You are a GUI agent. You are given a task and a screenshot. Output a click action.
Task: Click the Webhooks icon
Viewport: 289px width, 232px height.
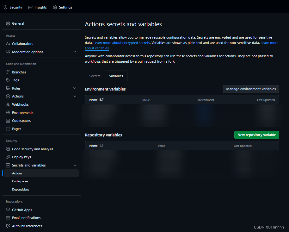click(x=8, y=104)
